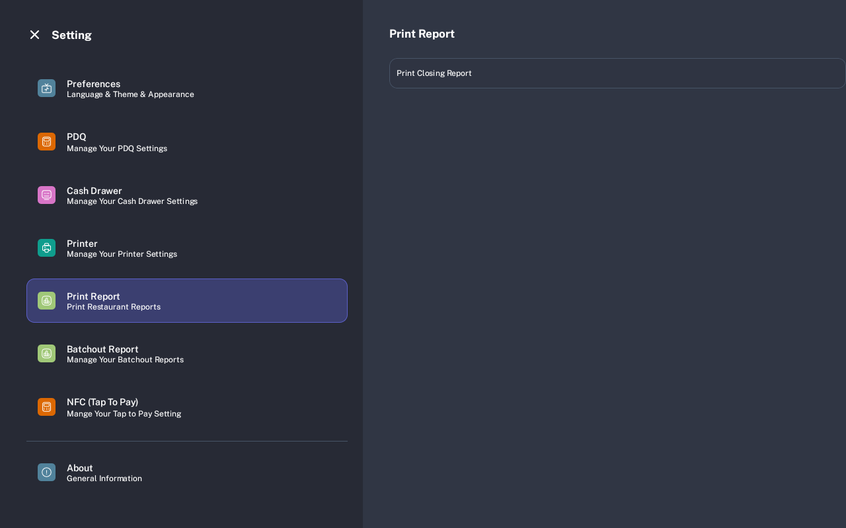Viewport: 846px width, 528px height.
Task: Close the Setting panel with X icon
Action: tap(34, 34)
